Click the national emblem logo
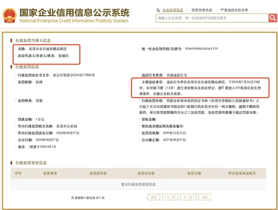This screenshot has height=210, width=278. [10, 16]
